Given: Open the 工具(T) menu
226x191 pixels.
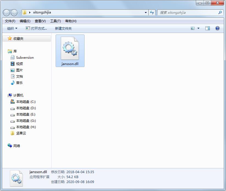Looking at the screenshot, I should coord(55,21).
